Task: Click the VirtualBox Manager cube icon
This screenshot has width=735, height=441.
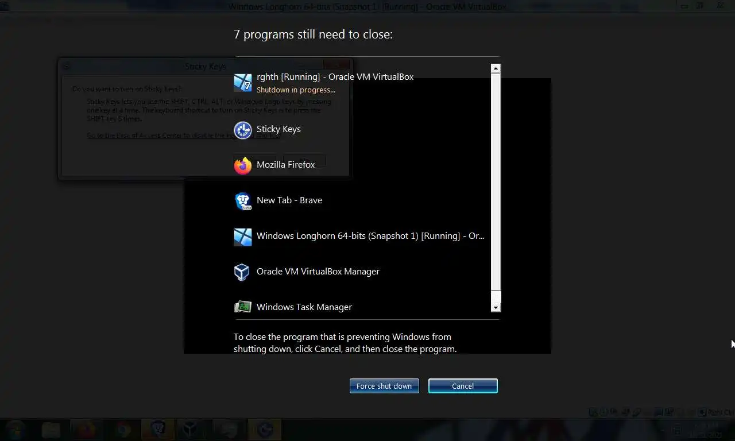Action: point(243,272)
